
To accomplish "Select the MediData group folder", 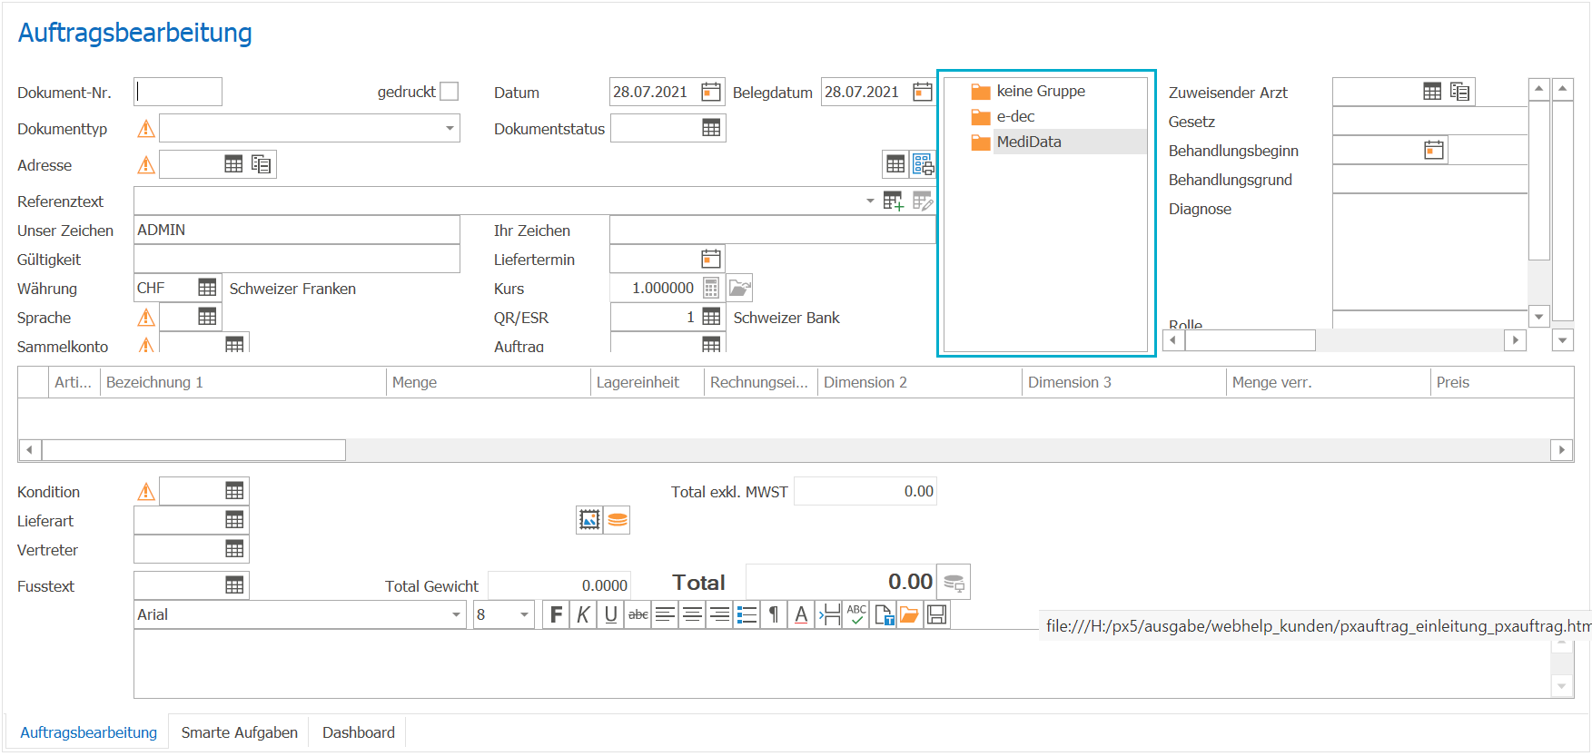I will [1028, 142].
